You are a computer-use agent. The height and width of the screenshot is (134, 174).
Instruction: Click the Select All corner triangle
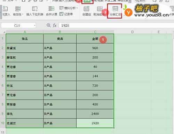4,32
